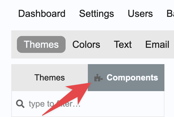The height and width of the screenshot is (117, 174).
Task: Open the Settings admin page
Action: [x=97, y=13]
